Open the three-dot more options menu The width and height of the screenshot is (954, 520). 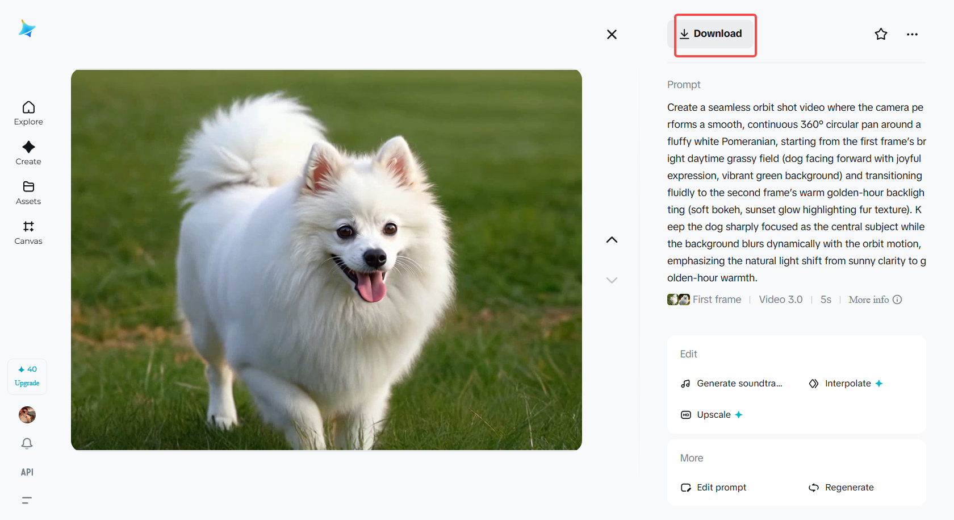point(912,34)
